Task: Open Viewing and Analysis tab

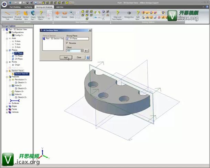Action: click(x=44, y=7)
